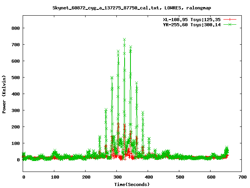Viewport: 250px width, 188px height.
Task: Select legend entry XL-108.95 Tsys:125.35
Action: point(192,20)
